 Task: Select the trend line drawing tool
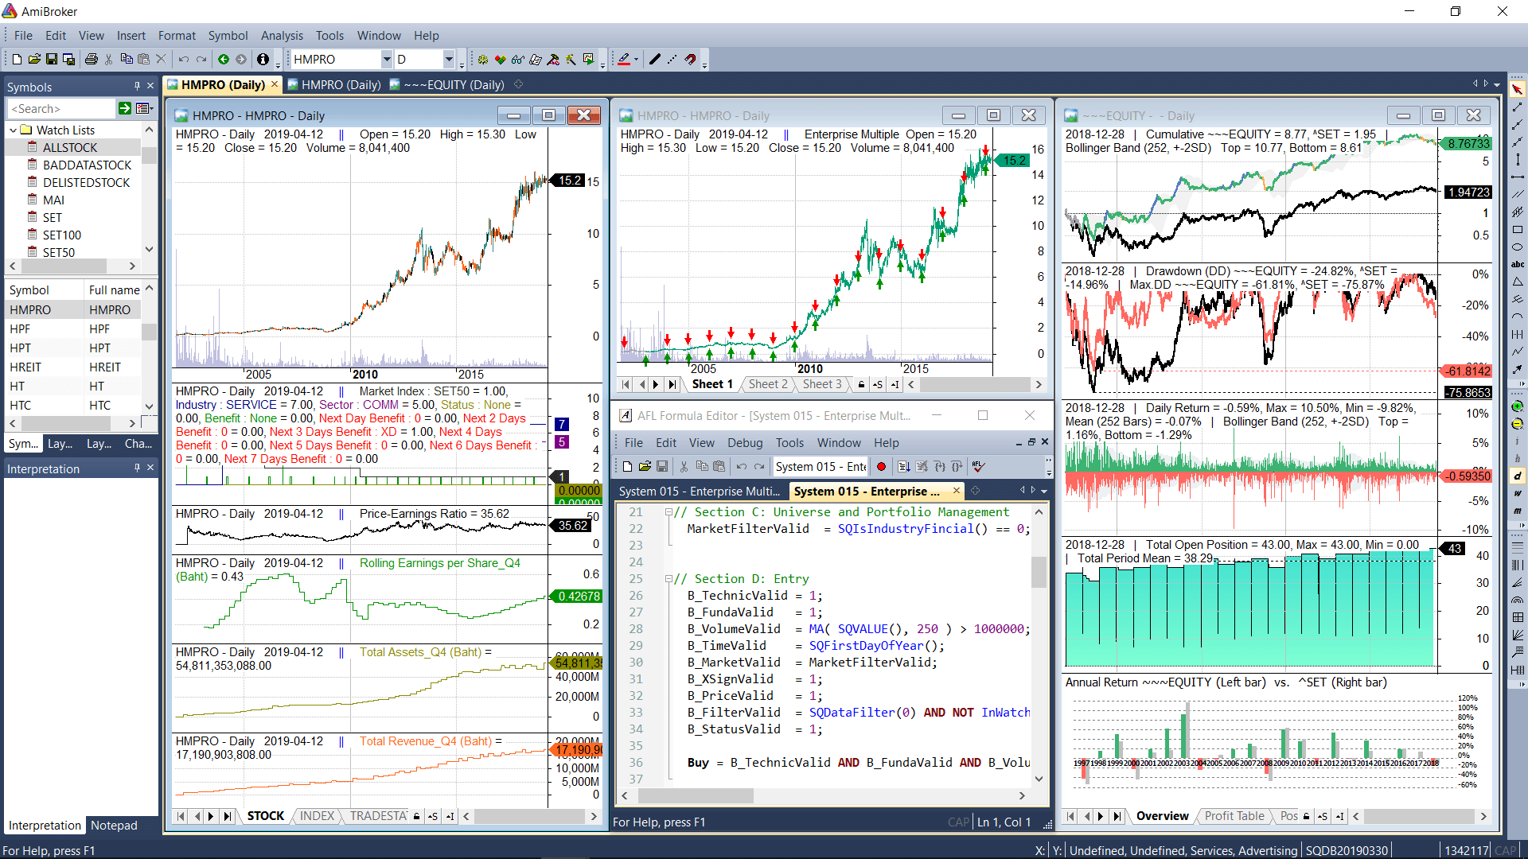pyautogui.click(x=1517, y=107)
